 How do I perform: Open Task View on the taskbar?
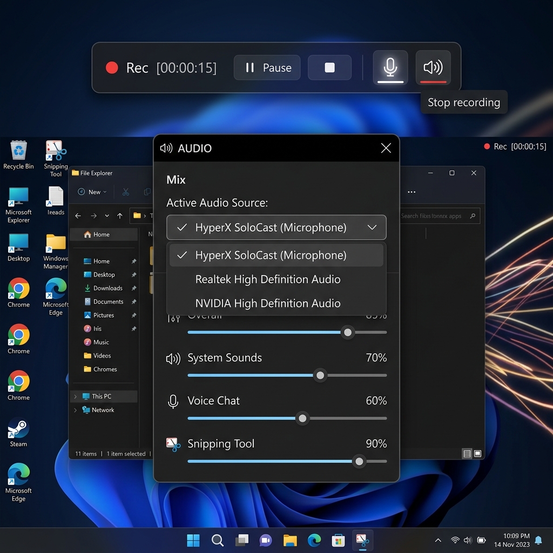241,540
